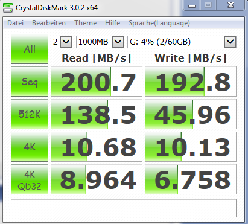
Task: Click the empty comment field at the bottom
Action: pos(124,208)
